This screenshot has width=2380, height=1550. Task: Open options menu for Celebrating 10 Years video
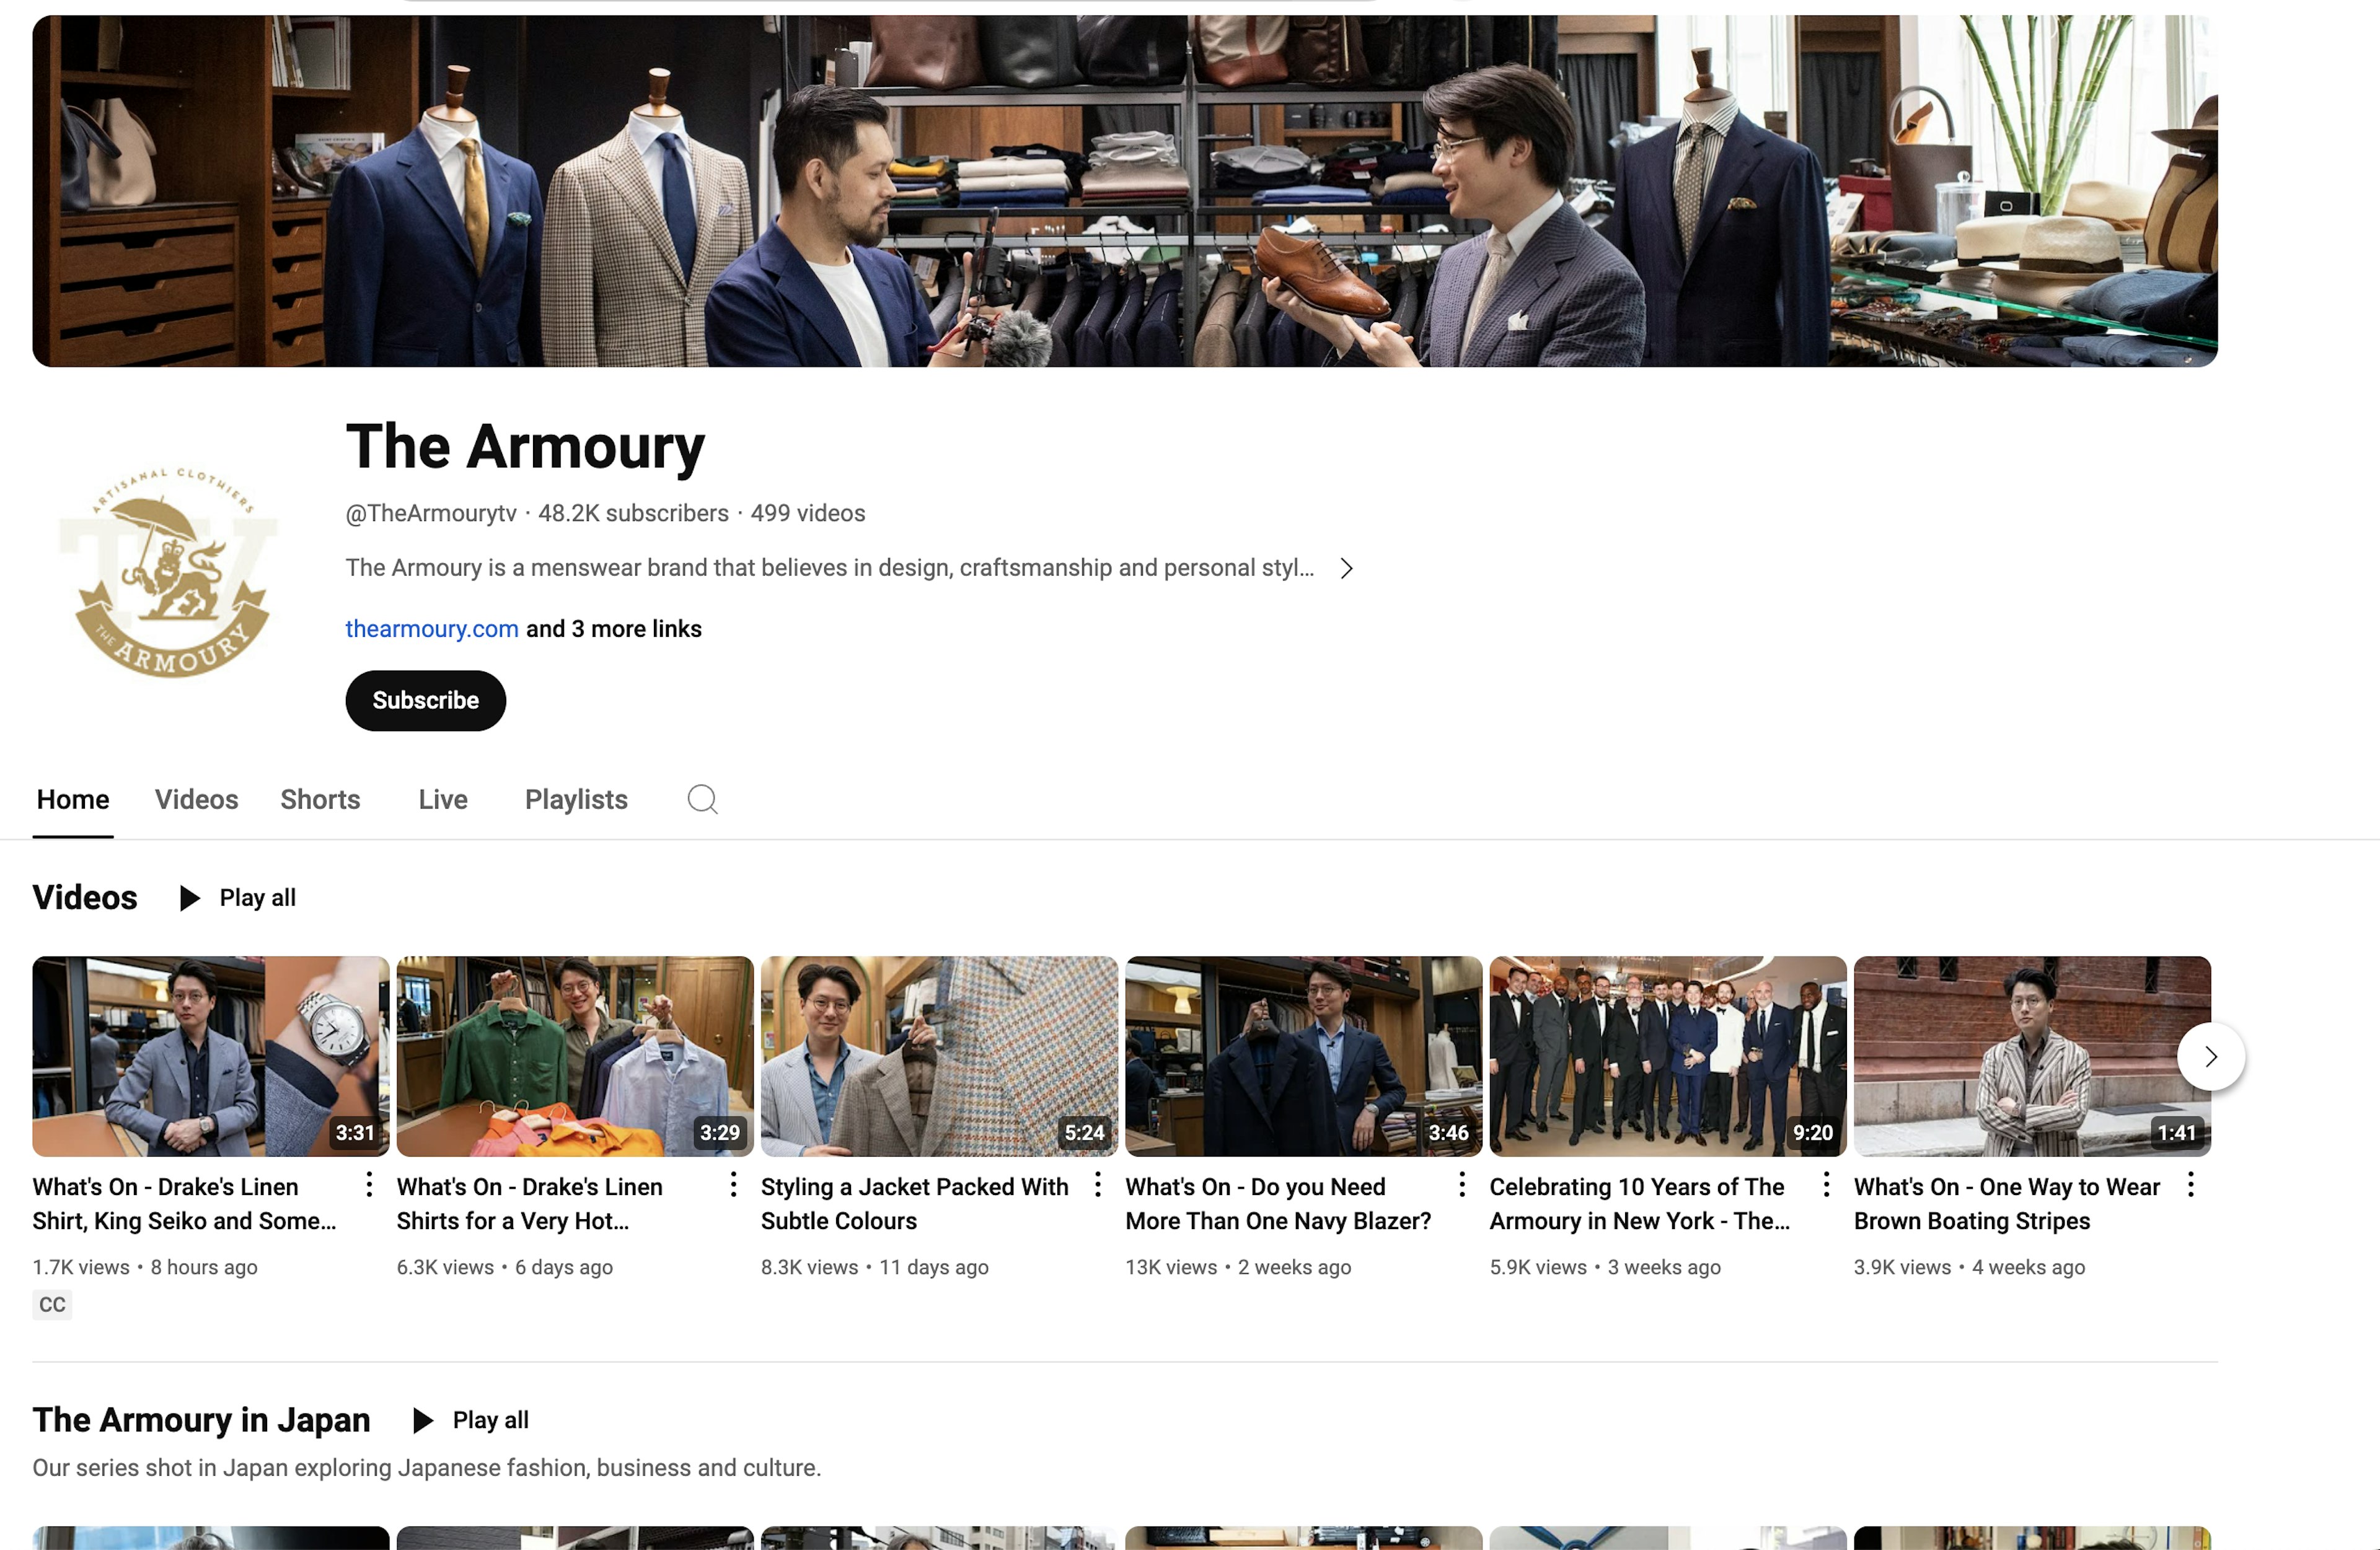tap(1826, 1185)
